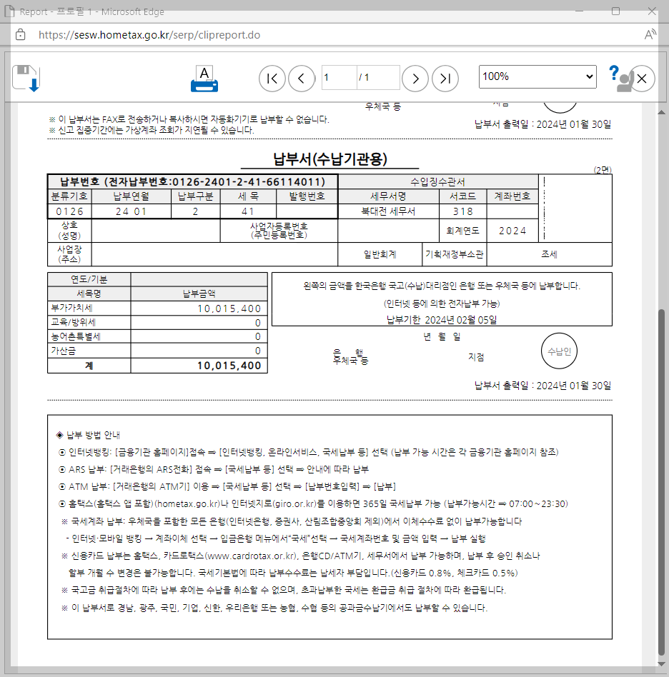Screen dimensions: 669x677
Task: Close the Edge window
Action: click(x=652, y=11)
